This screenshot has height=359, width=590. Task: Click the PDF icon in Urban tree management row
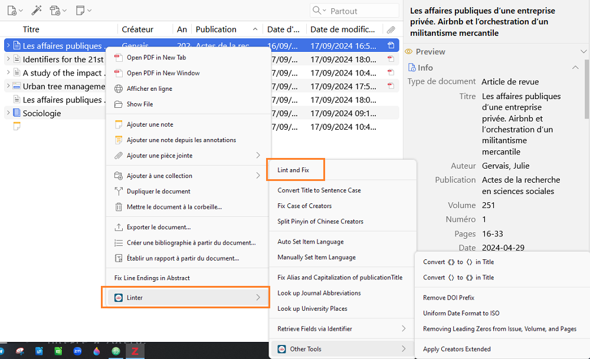coord(391,86)
